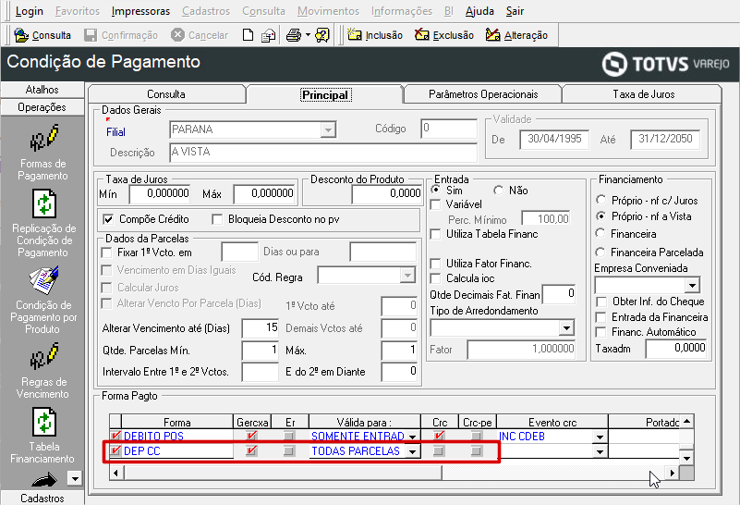The height and width of the screenshot is (505, 740).
Task: Open Empresa Conveniada dropdown
Action: 692,285
